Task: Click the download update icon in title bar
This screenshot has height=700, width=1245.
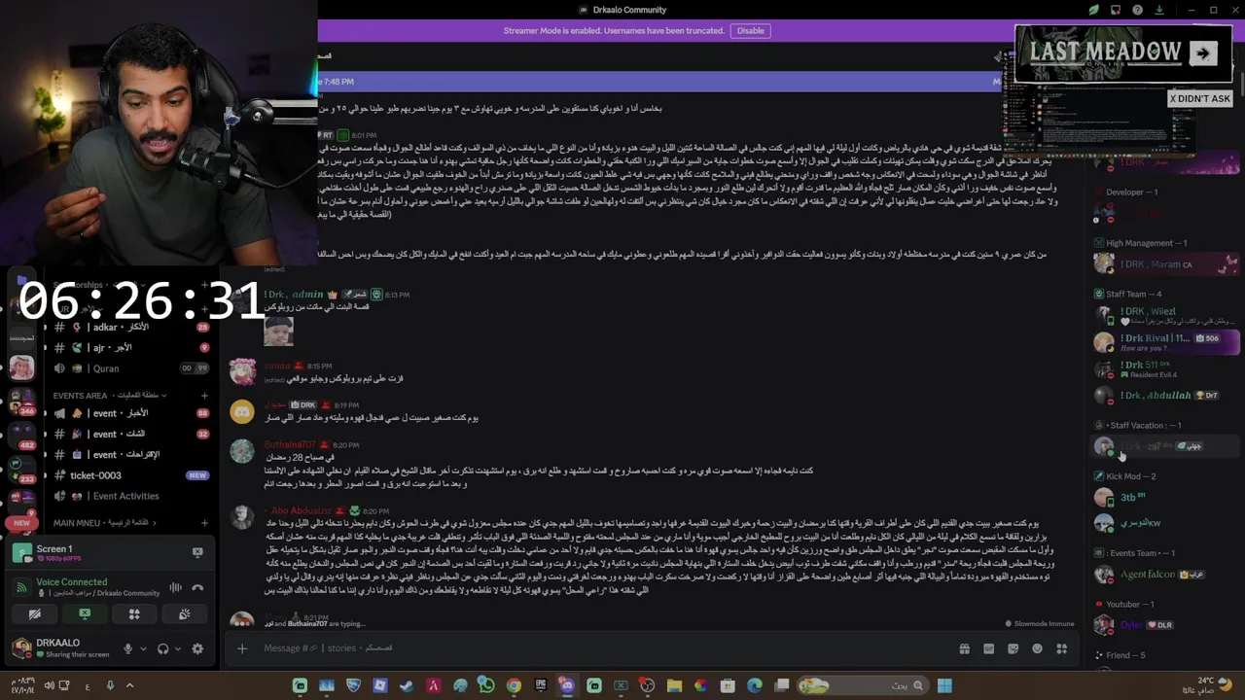Action: (x=1159, y=10)
